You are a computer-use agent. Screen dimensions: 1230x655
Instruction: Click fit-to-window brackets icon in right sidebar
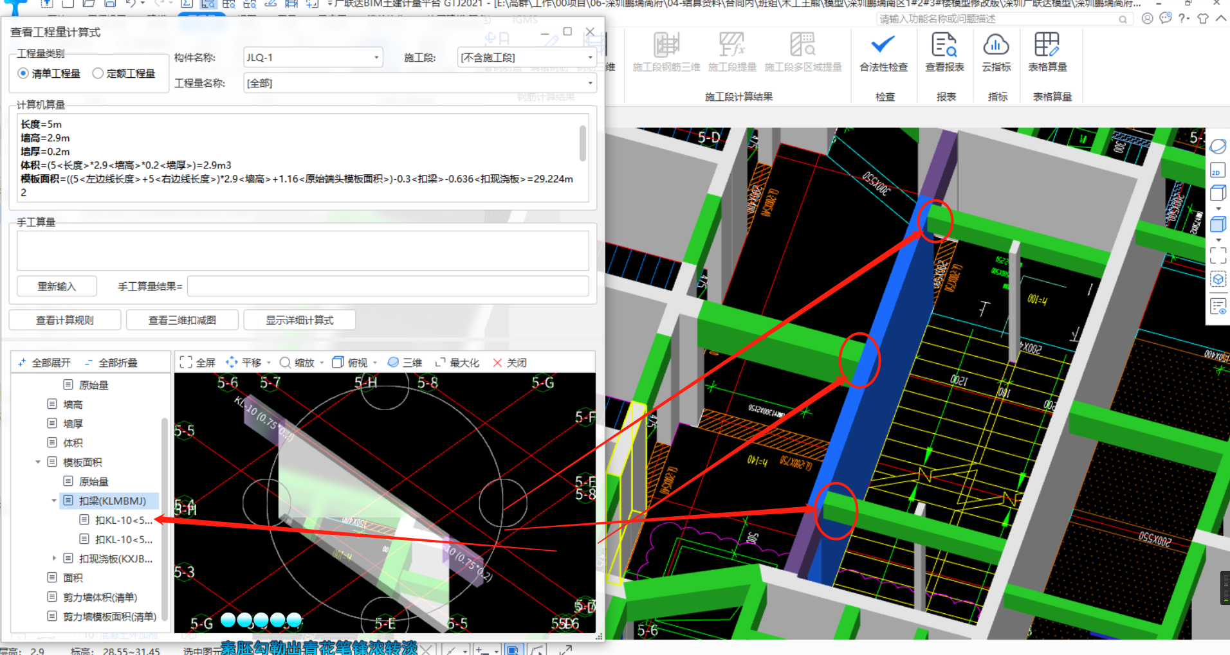1218,255
